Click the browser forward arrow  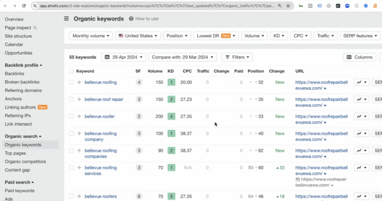click(15, 6)
